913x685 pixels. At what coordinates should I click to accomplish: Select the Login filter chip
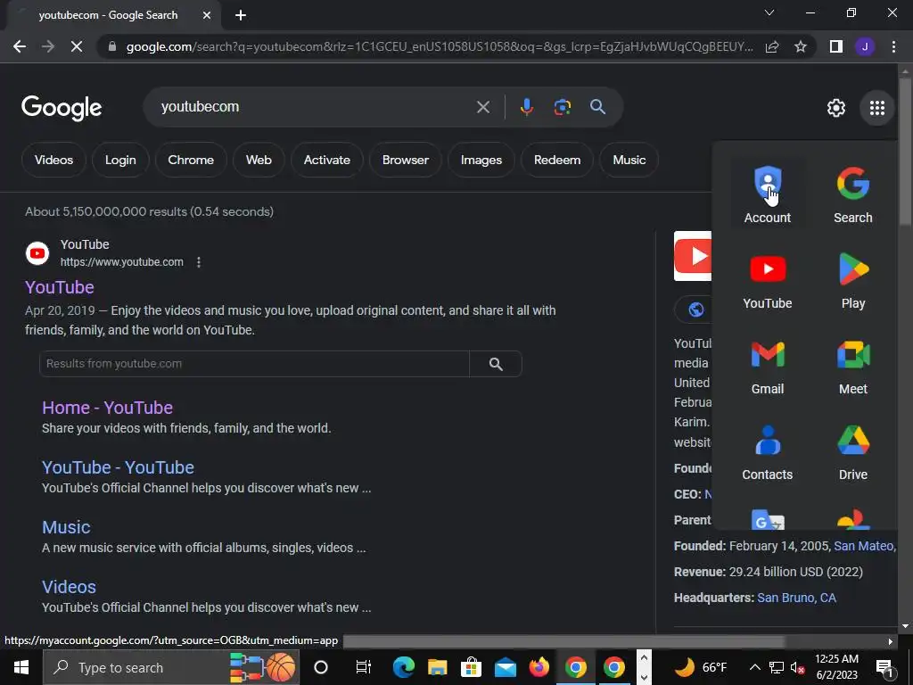click(x=120, y=161)
